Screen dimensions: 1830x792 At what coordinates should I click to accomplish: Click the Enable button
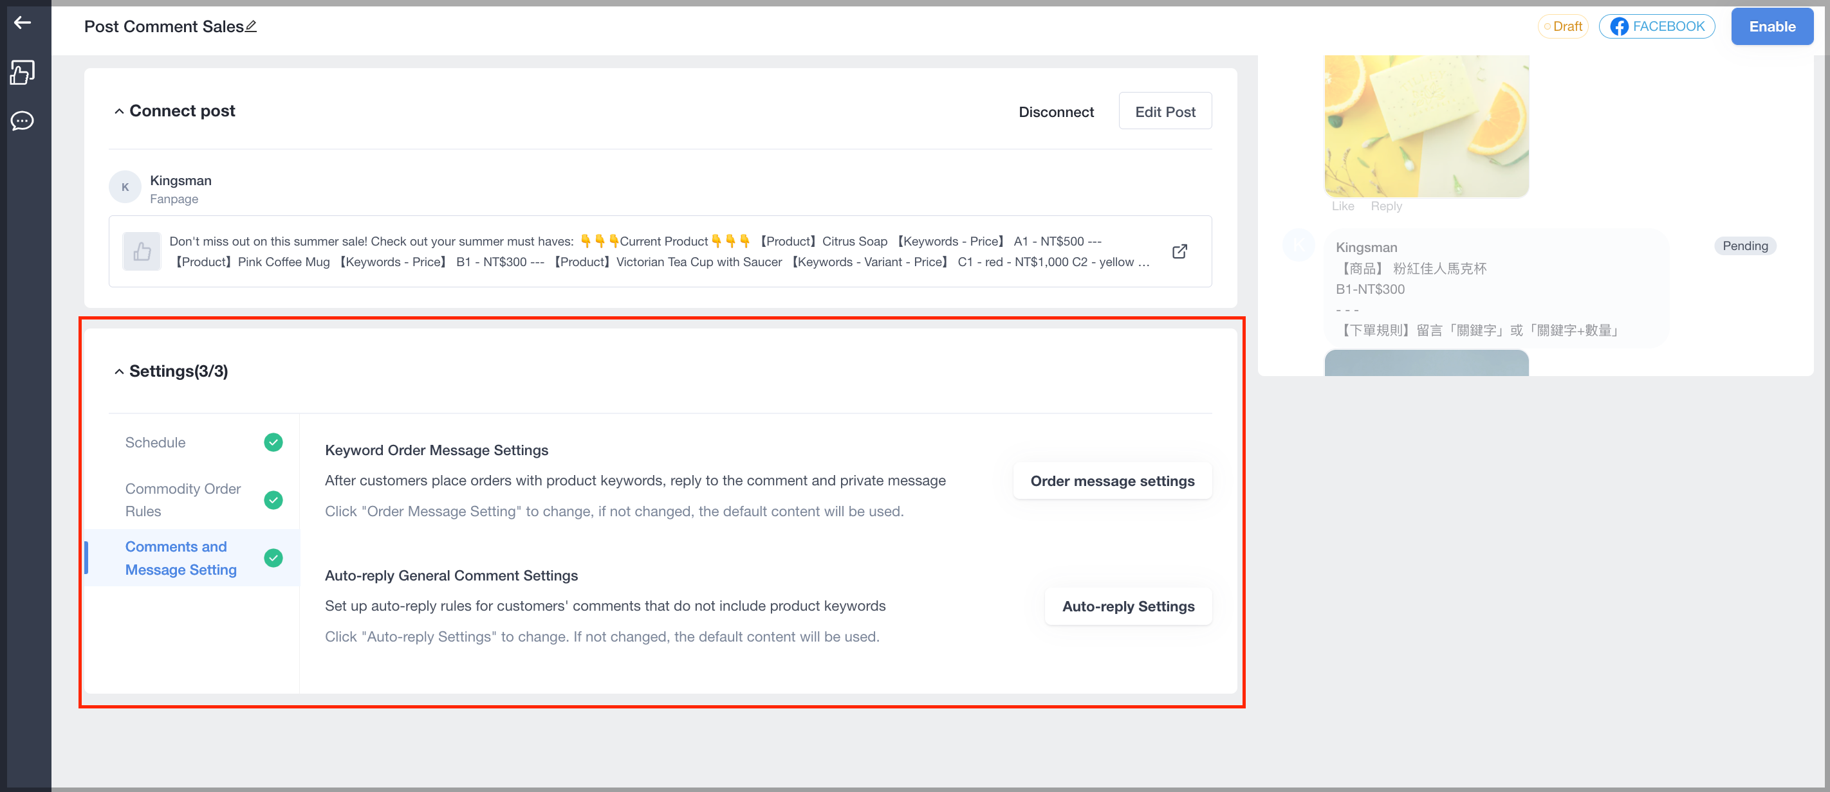1771,26
